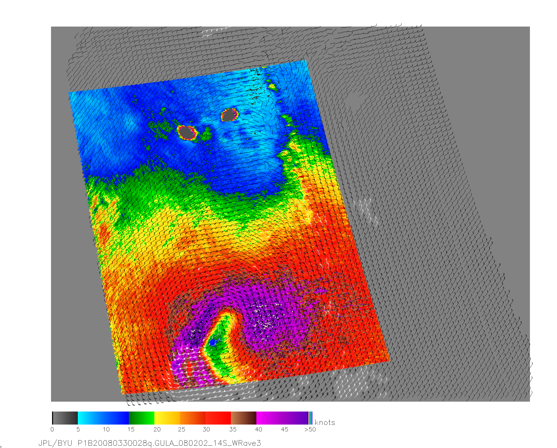Image resolution: width=557 pixels, height=448 pixels.
Task: Click the 30-35 knots red color band
Action: (x=218, y=418)
